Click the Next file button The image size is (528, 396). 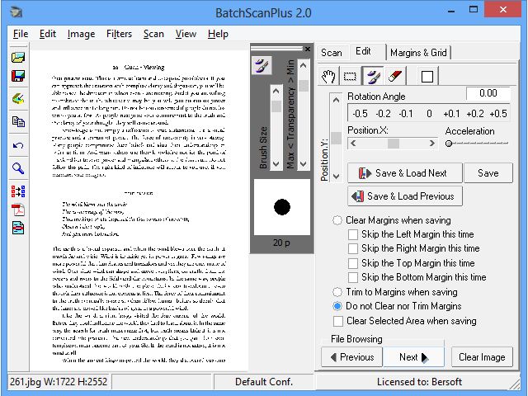[x=413, y=357]
